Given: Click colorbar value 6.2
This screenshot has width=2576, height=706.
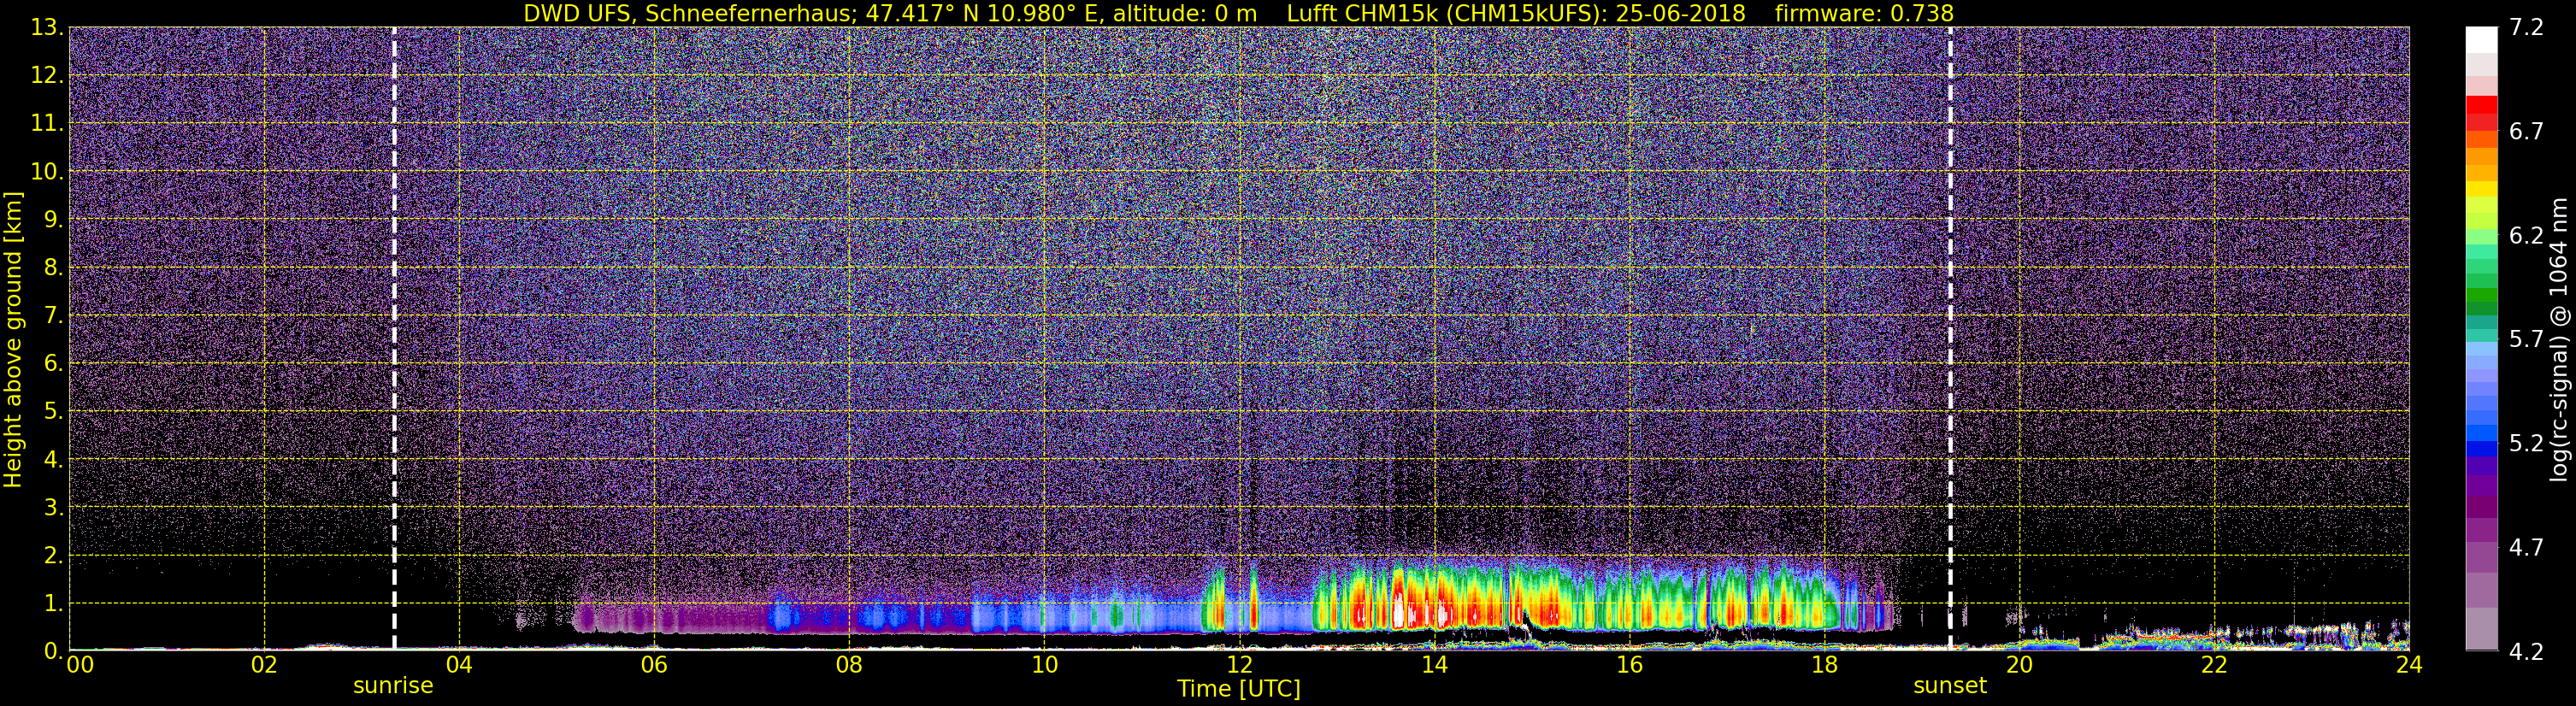Looking at the screenshot, I should [2526, 235].
